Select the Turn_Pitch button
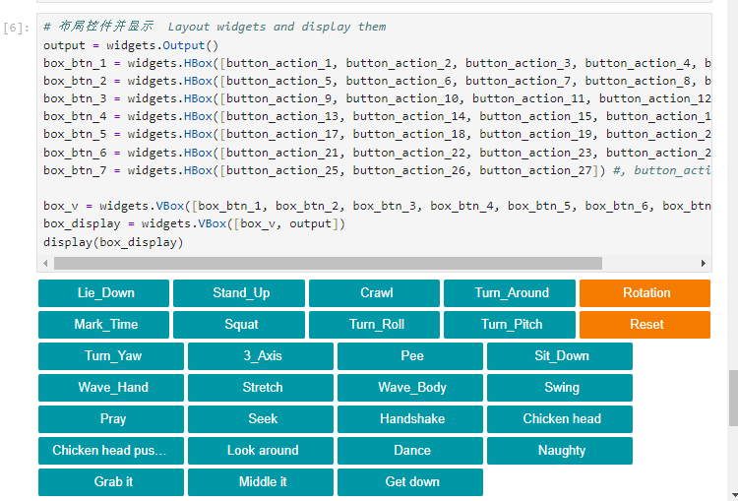Screen dimensions: 738x501 click(510, 325)
